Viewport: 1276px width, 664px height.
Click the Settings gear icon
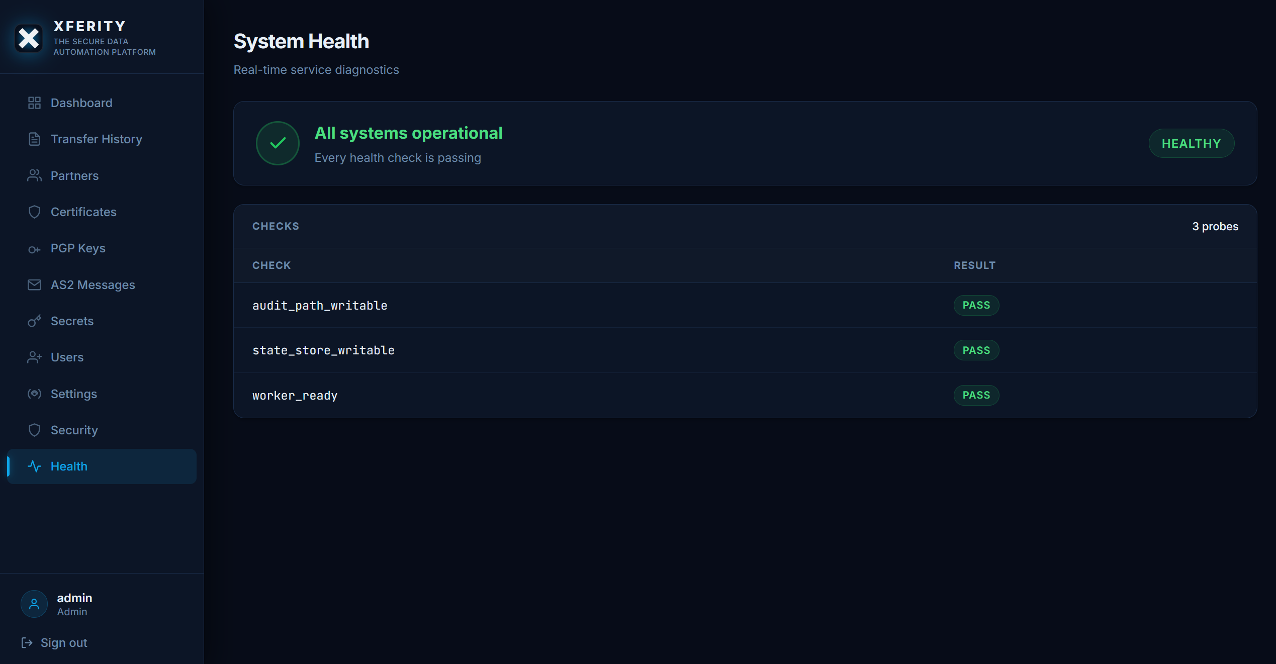click(x=34, y=394)
